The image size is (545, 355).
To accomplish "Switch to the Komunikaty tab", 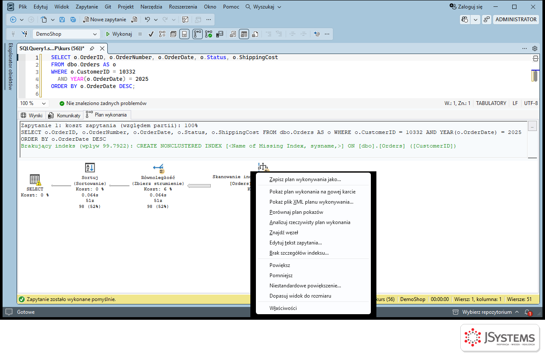I will pos(64,115).
